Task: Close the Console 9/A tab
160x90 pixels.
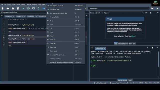Action: (x=104, y=48)
